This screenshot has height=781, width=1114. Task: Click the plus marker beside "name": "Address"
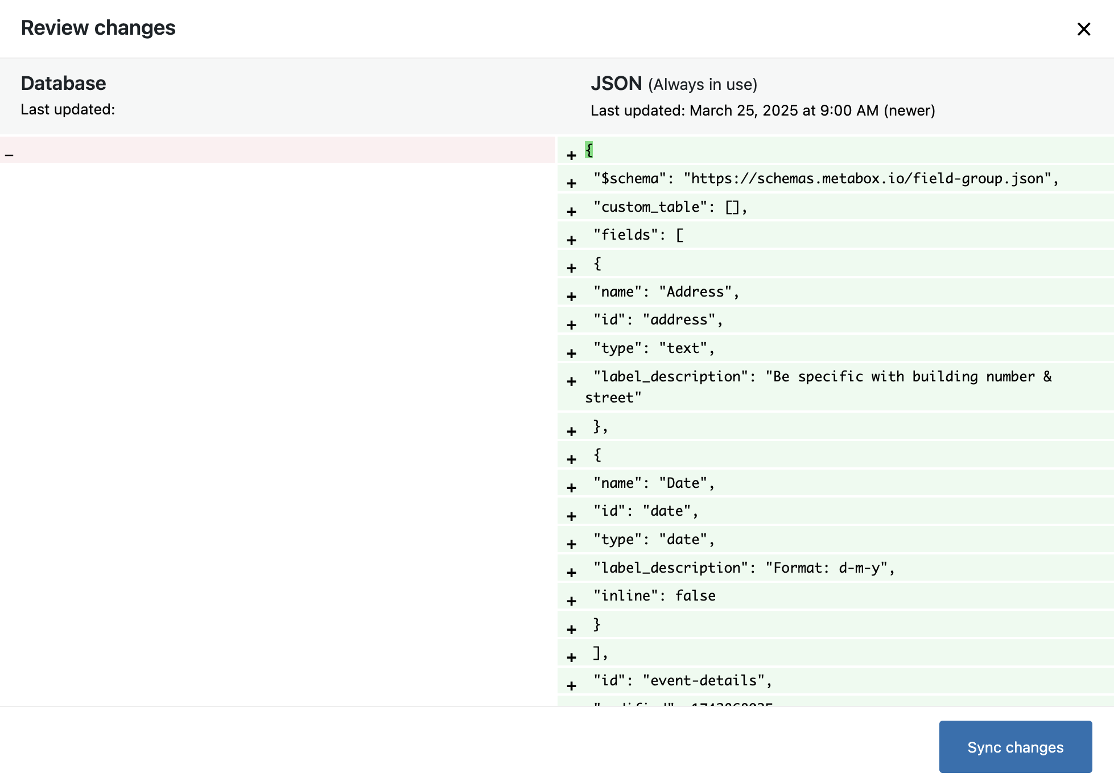click(x=571, y=297)
